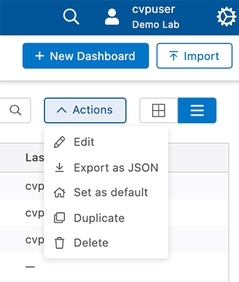The height and width of the screenshot is (282, 239).
Task: Click the Import button
Action: [x=195, y=56]
